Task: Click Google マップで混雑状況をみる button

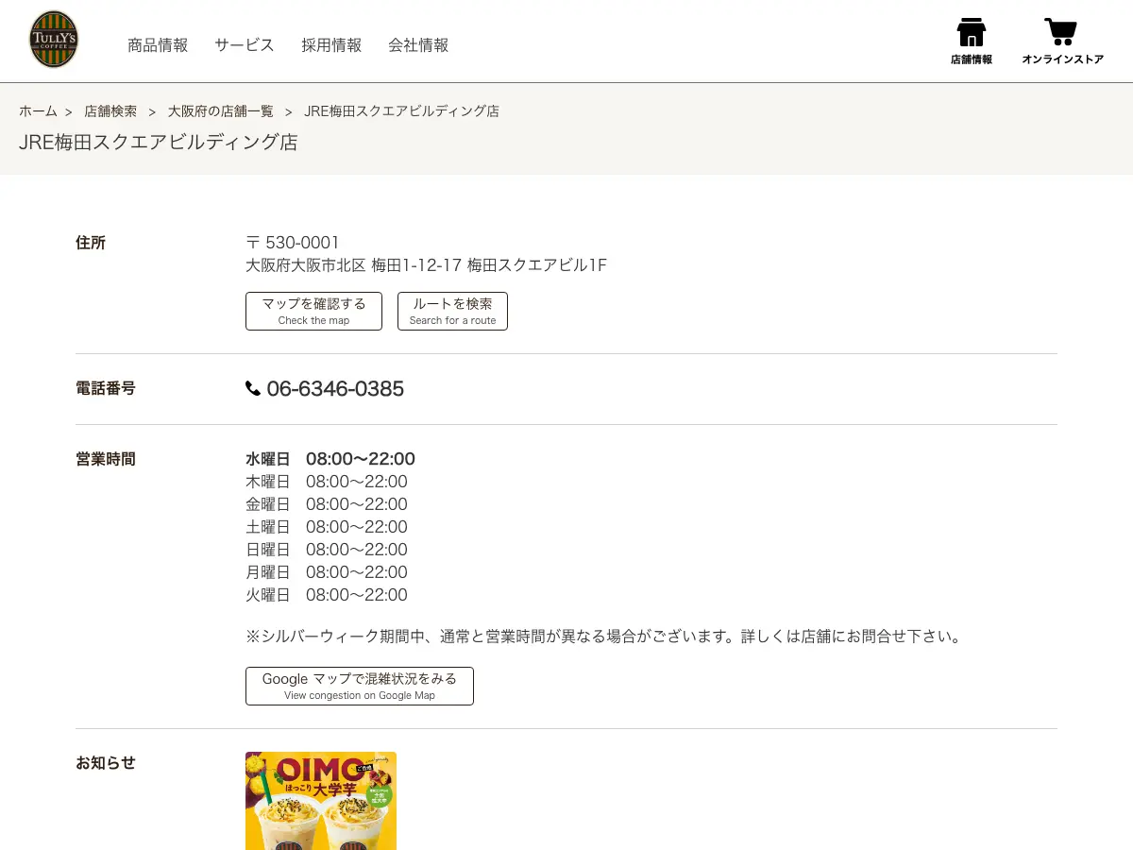Action: [360, 686]
